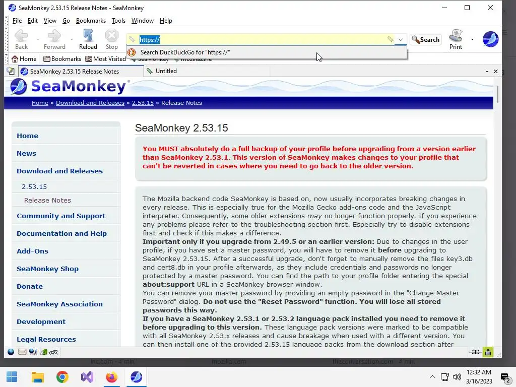
Task: Click inside the URL address field
Action: 262,39
